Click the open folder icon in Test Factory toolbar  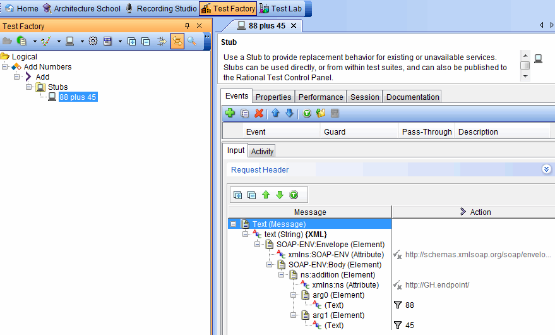[x=7, y=41]
